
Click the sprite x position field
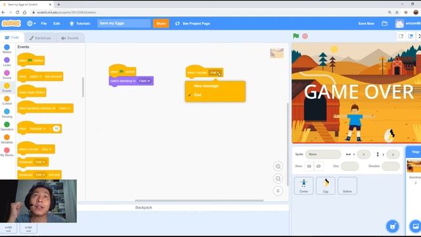pos(364,154)
